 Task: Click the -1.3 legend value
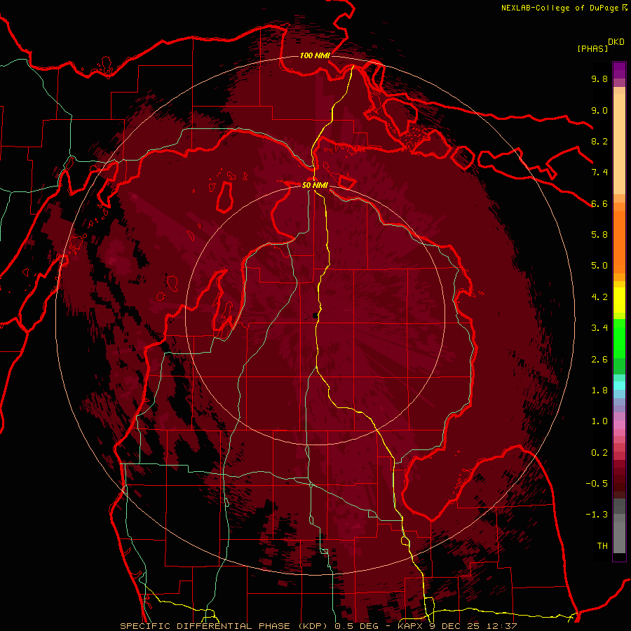(x=597, y=515)
